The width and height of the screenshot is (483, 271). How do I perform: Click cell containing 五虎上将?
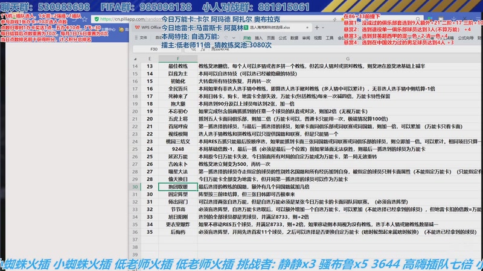178,119
